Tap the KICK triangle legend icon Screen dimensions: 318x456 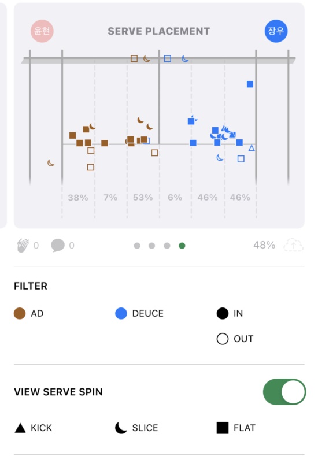click(x=20, y=428)
